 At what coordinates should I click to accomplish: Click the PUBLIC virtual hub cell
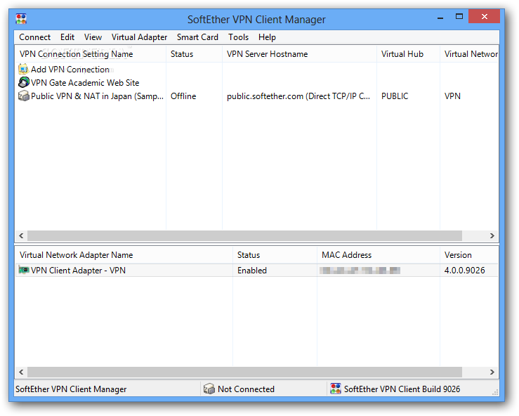(395, 96)
